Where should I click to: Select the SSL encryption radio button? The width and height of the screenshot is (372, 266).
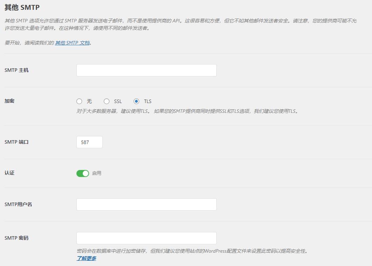coord(107,101)
